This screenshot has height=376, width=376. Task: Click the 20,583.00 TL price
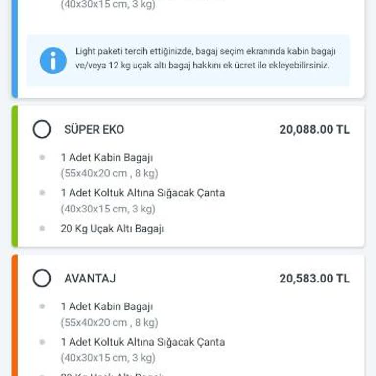[x=314, y=279]
